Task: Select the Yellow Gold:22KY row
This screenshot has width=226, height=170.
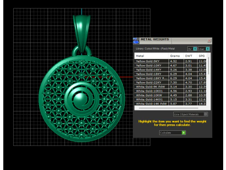Action: click(170, 83)
